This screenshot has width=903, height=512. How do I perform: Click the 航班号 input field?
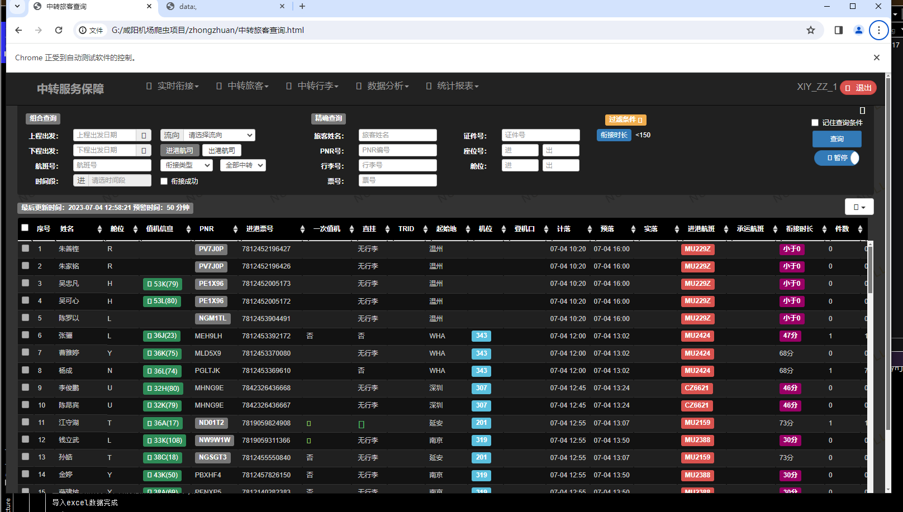pos(112,165)
